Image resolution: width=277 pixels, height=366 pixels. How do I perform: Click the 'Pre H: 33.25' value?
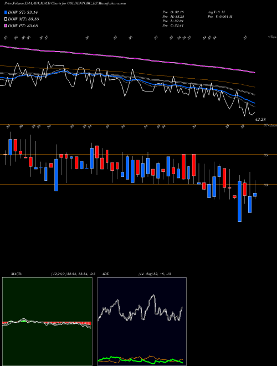173,17
